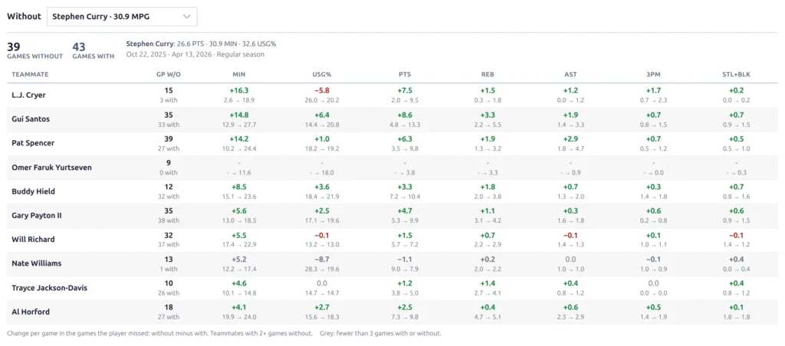Sort by REB column header
The image size is (785, 346).
click(488, 74)
